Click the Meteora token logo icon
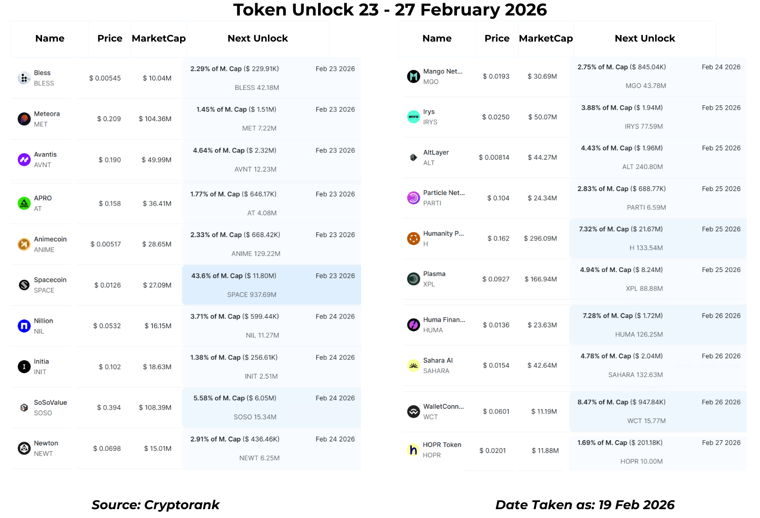The height and width of the screenshot is (518, 760). click(x=24, y=119)
